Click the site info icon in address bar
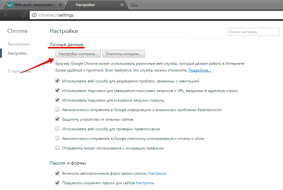Viewport: 283px width, 190px height. coord(34,15)
